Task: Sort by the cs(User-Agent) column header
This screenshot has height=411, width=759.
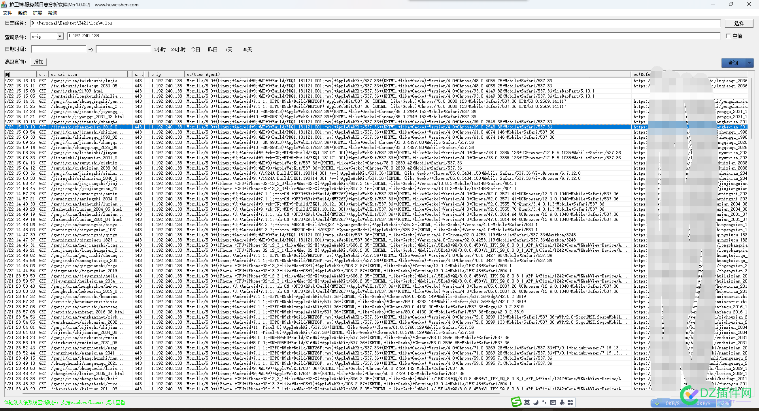Action: (408, 74)
